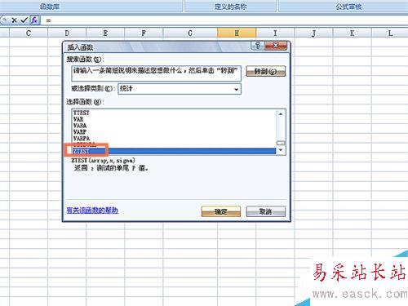Select VARPA in the function list

(x=174, y=139)
